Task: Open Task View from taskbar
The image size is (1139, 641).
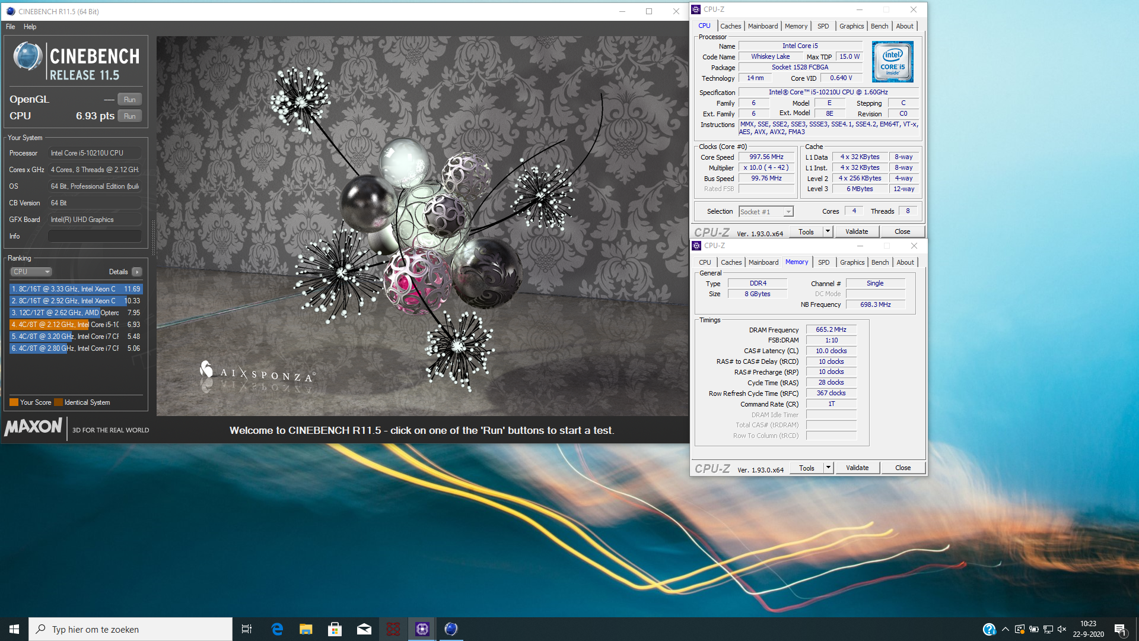Action: (x=247, y=629)
